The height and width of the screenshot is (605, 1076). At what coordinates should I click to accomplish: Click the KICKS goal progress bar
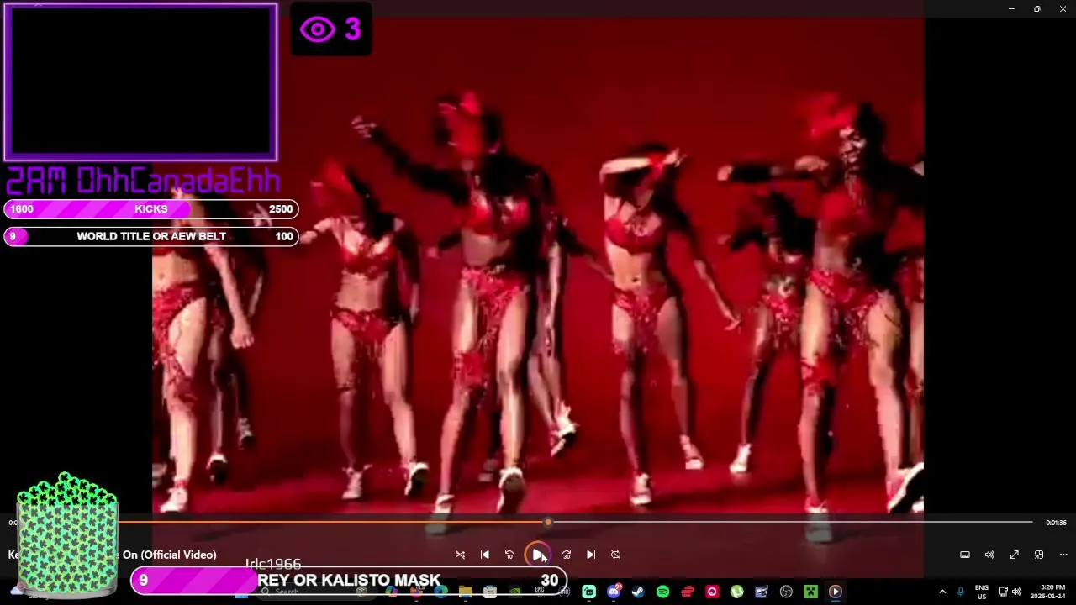click(x=151, y=209)
